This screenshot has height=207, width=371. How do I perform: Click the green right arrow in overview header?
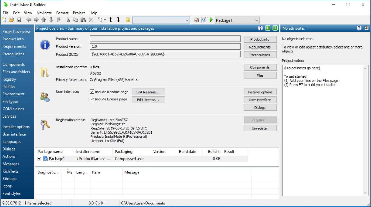pos(275,28)
